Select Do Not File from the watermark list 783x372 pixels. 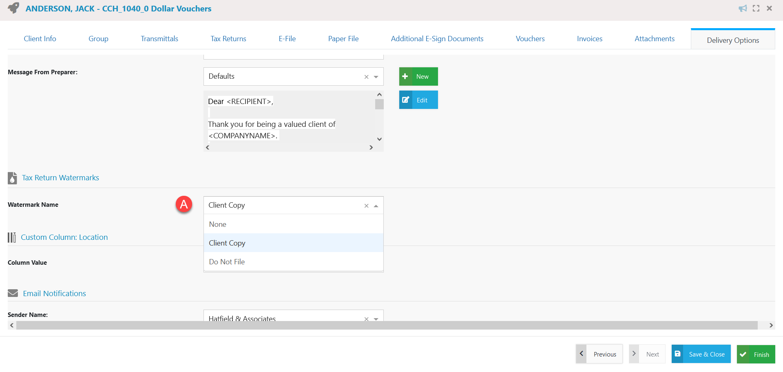(x=227, y=261)
